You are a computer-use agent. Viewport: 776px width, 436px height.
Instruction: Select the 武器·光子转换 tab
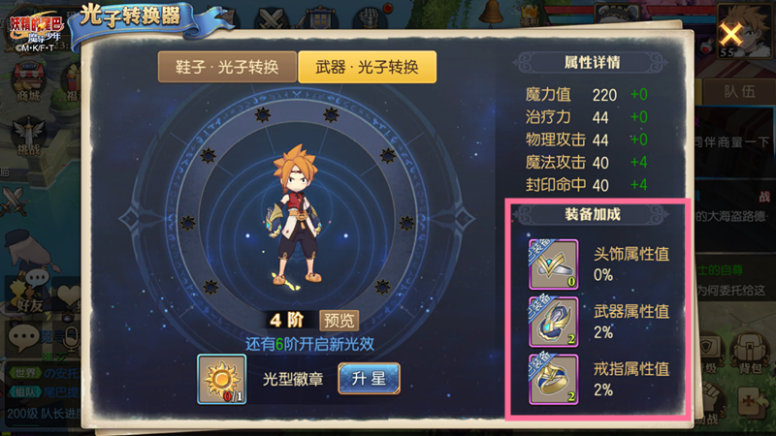coord(368,67)
